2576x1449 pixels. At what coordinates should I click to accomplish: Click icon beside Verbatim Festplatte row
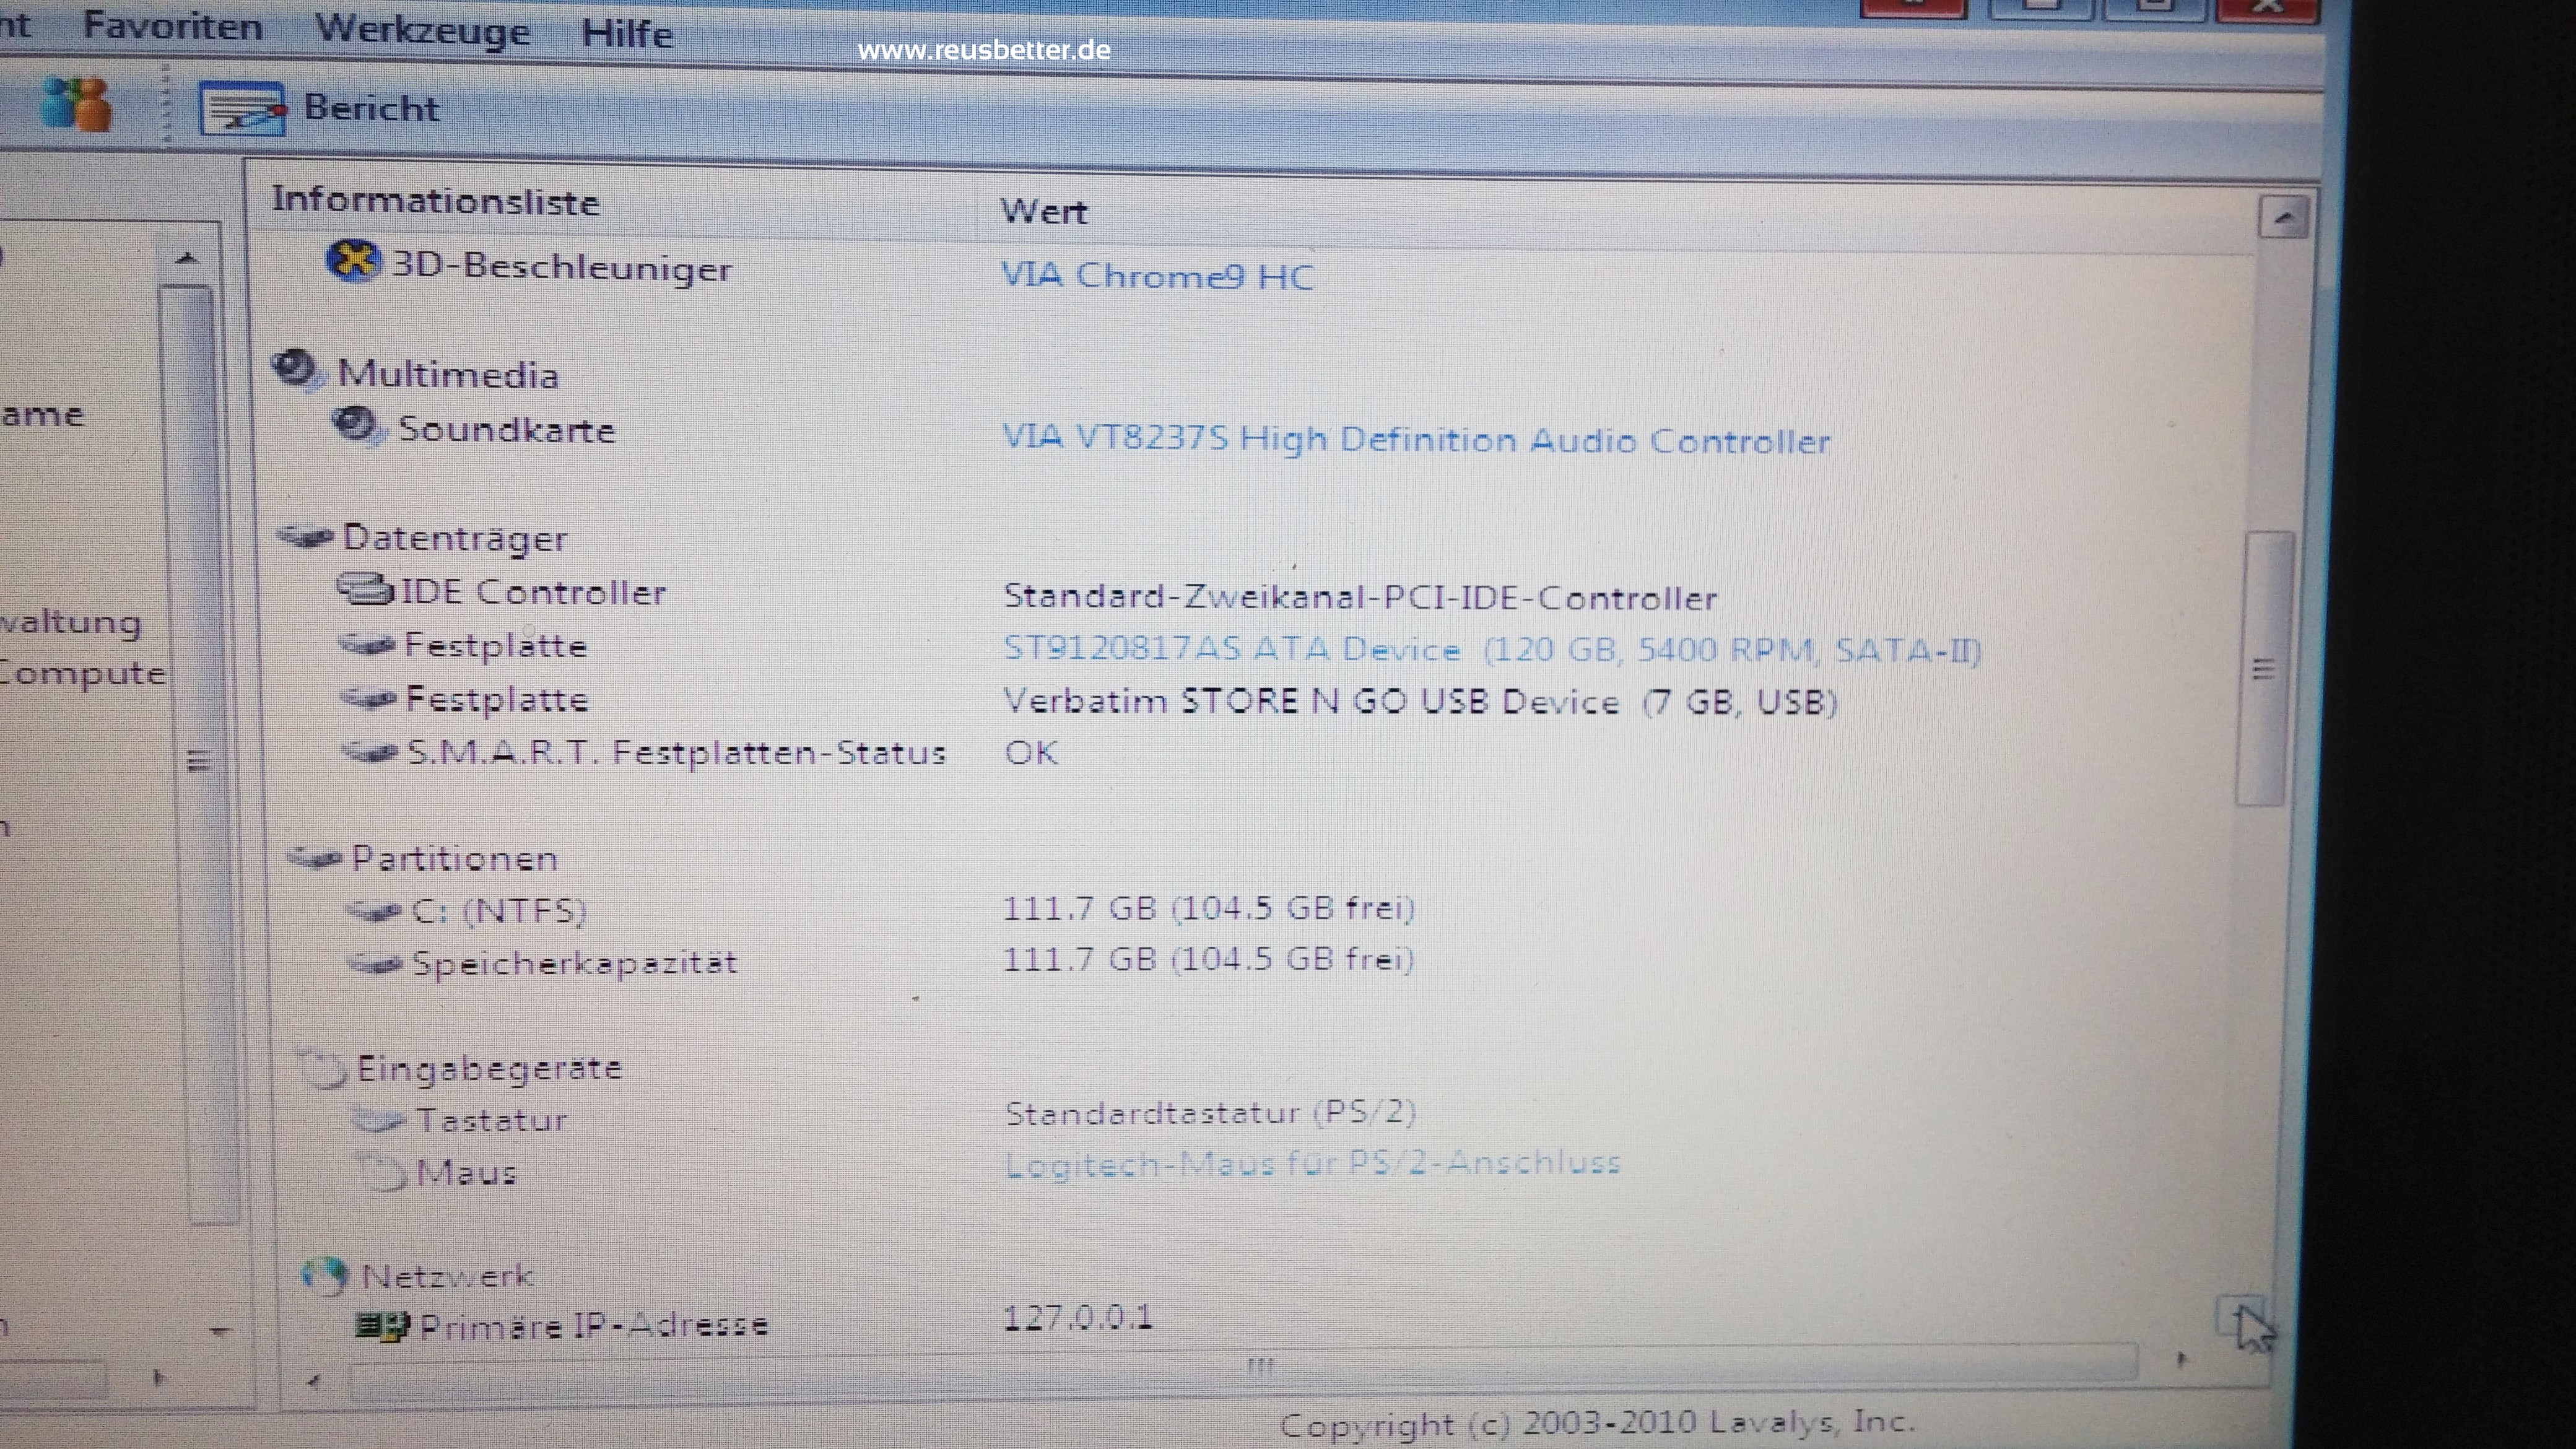point(369,698)
